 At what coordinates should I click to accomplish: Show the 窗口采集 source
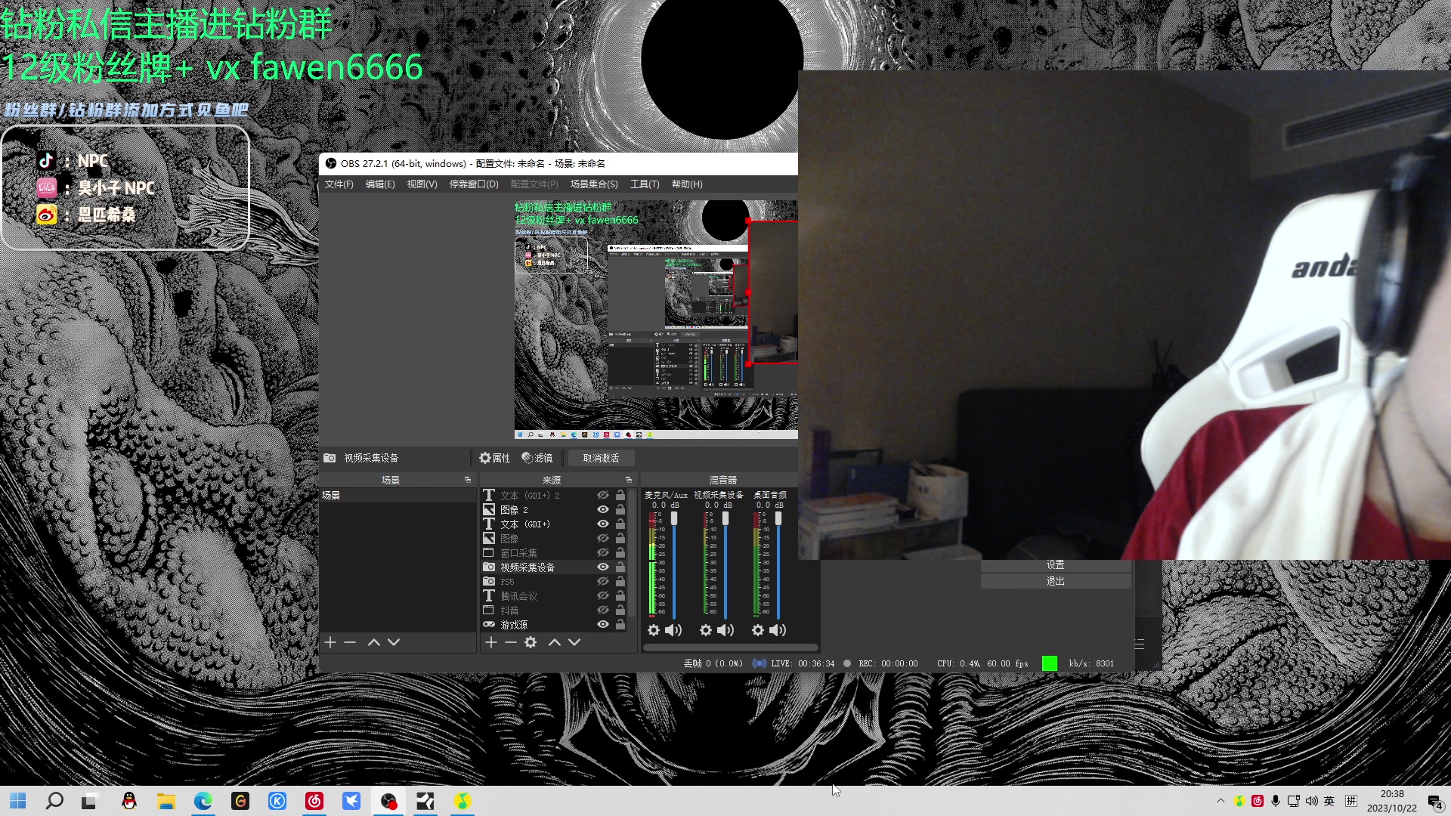[x=603, y=553]
